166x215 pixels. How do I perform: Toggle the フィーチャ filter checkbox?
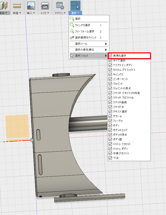110,121
